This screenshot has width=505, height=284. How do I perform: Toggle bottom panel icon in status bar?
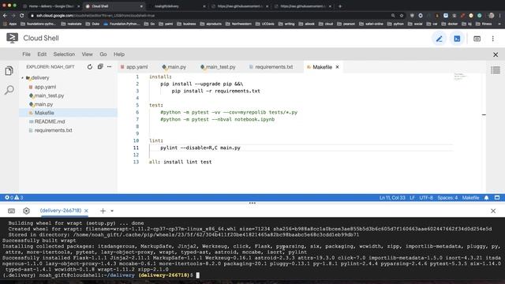(497, 198)
